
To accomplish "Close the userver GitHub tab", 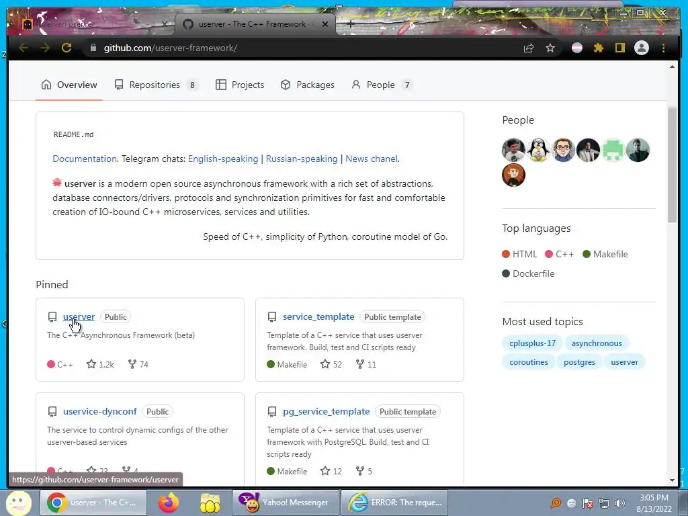I will point(325,24).
